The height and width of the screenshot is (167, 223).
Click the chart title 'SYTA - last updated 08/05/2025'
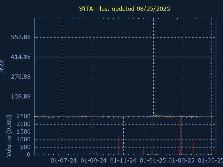[x=124, y=9]
